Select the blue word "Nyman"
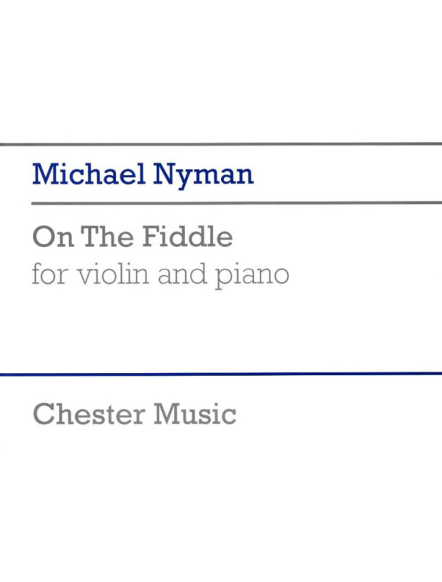This screenshot has width=442, height=582. (x=203, y=177)
